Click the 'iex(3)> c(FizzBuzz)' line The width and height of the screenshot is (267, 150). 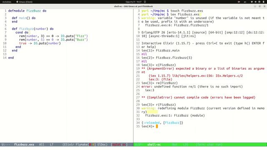pos(159,65)
